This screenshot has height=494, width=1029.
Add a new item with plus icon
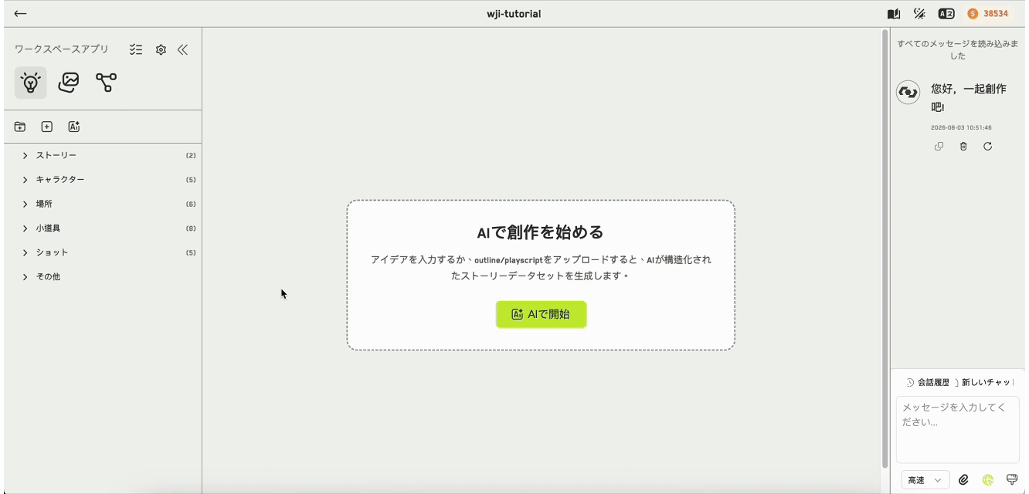click(x=47, y=127)
